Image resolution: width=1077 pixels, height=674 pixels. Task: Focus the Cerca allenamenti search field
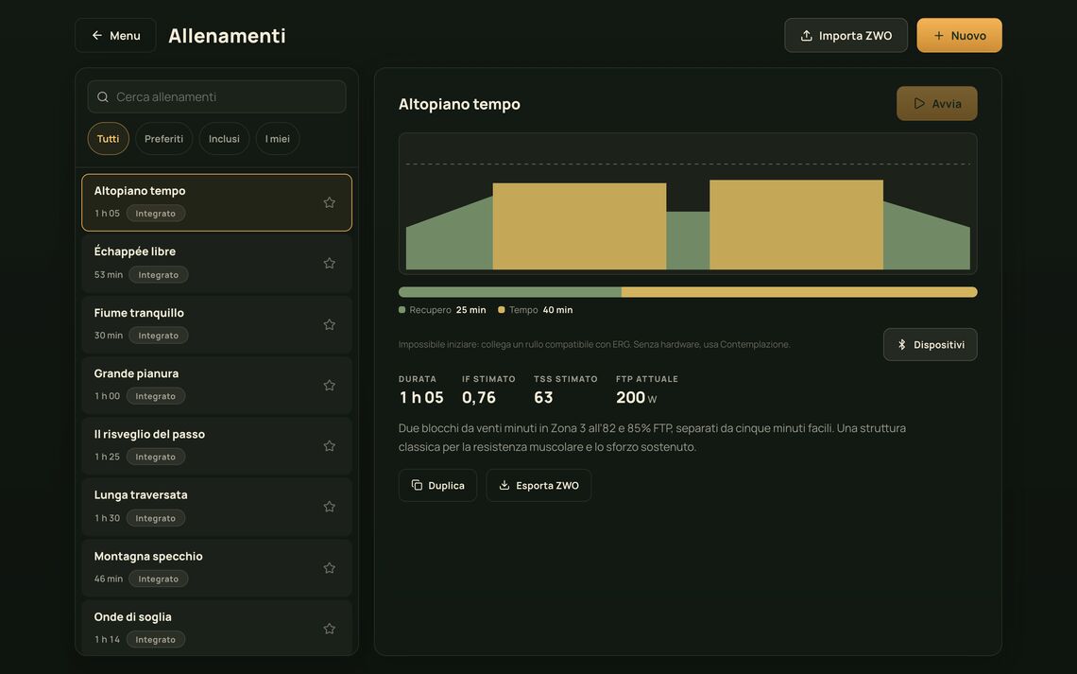[216, 96]
